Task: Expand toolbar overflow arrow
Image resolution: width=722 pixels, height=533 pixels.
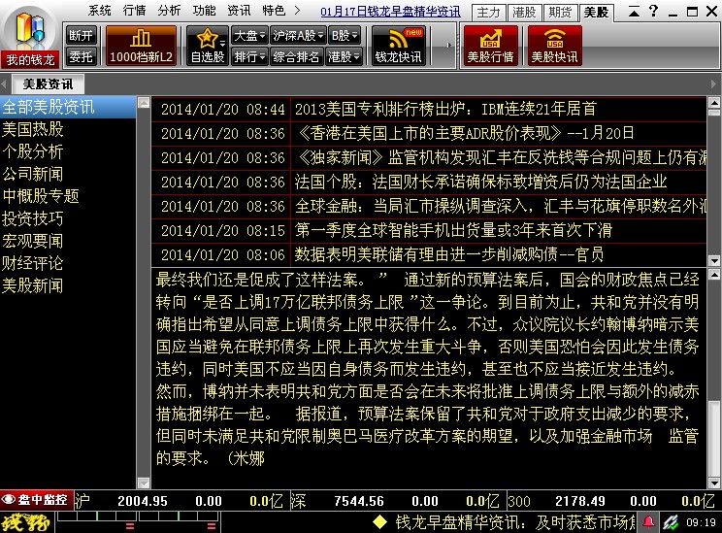Action: tap(448, 46)
